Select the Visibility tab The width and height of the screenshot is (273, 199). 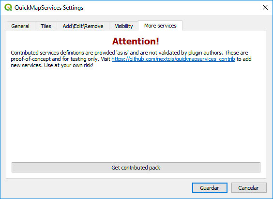pyautogui.click(x=124, y=26)
